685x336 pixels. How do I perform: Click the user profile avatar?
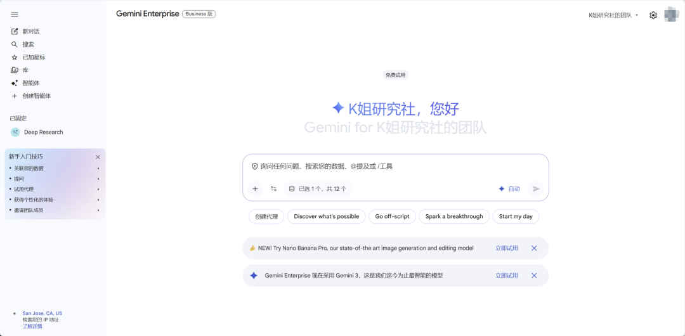pos(672,15)
